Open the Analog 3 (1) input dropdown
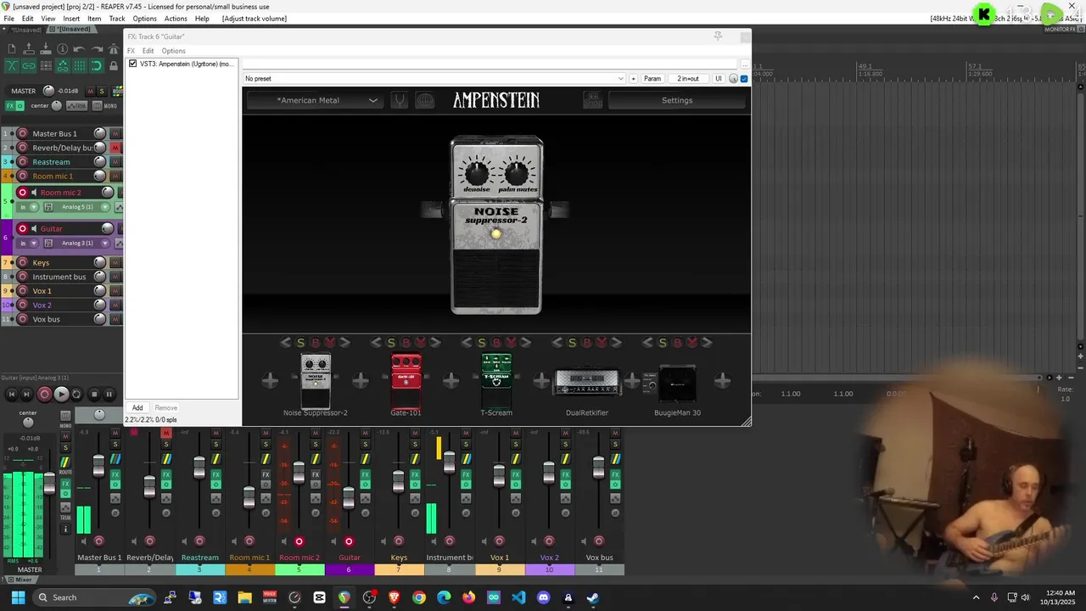1086x611 pixels. coord(78,243)
